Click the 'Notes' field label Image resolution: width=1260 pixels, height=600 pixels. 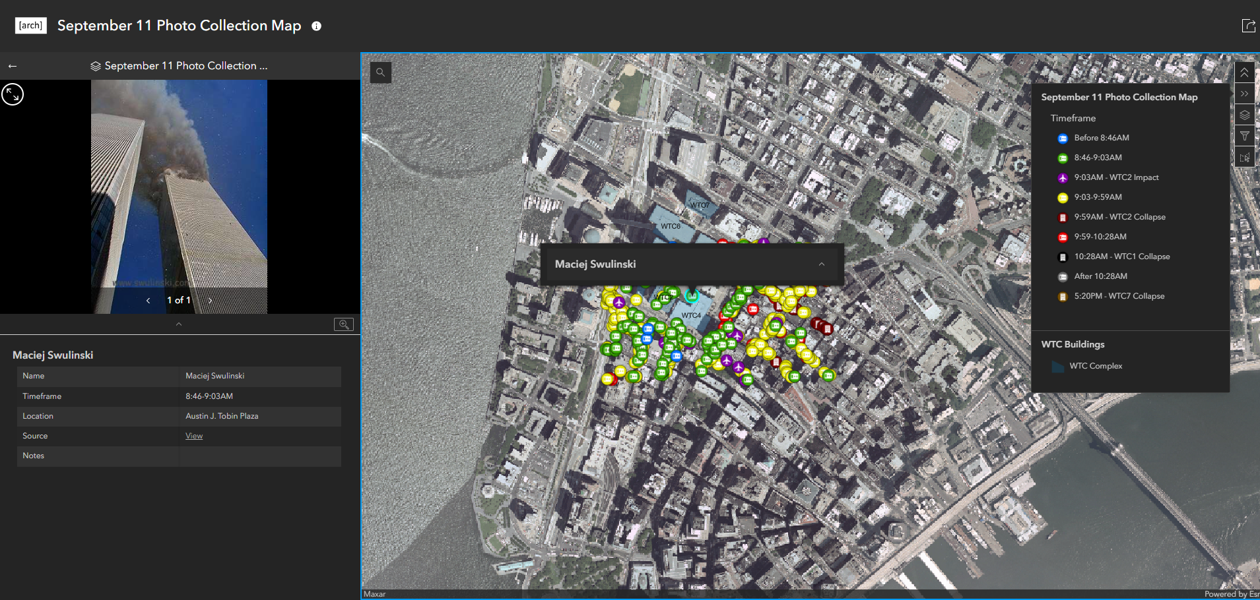pyautogui.click(x=34, y=456)
